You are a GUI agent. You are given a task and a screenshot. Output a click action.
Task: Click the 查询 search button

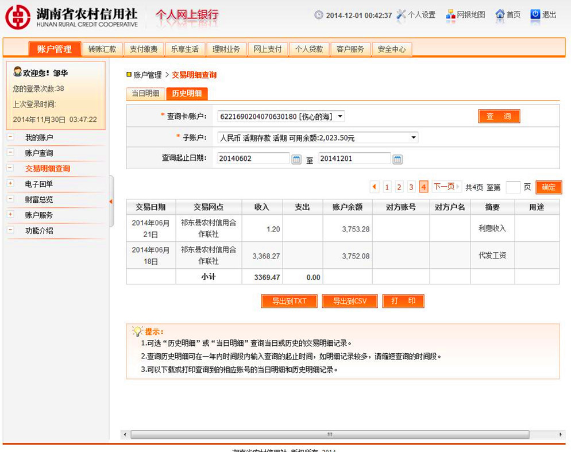[499, 117]
